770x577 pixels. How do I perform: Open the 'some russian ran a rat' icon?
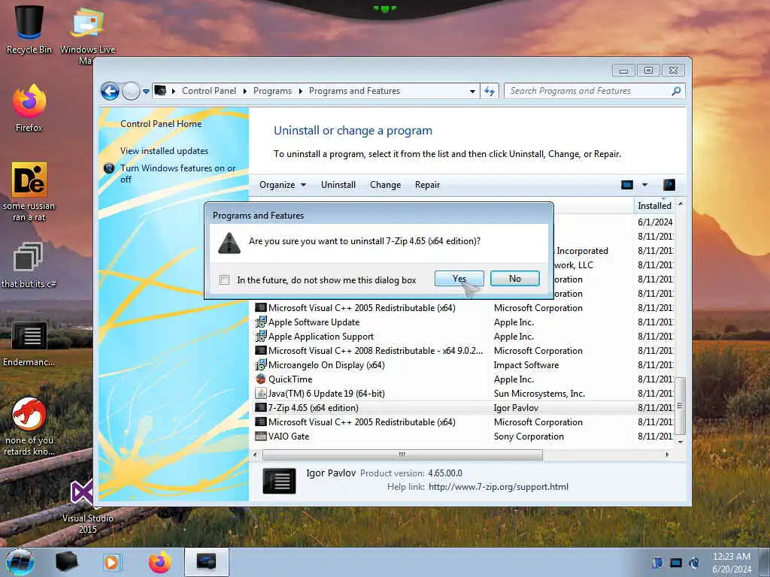point(29,192)
